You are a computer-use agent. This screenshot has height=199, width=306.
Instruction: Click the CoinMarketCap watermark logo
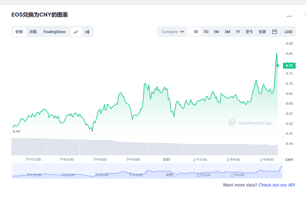[250, 123]
